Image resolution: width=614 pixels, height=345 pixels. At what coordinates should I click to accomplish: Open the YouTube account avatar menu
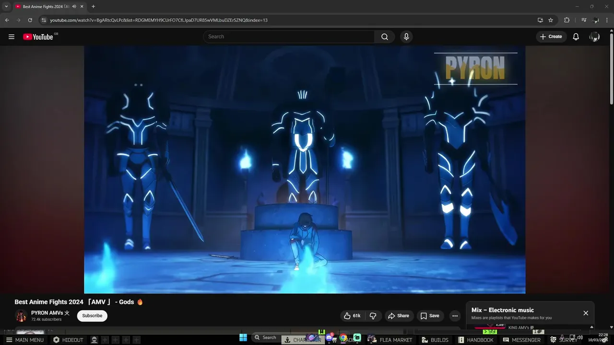(594, 36)
